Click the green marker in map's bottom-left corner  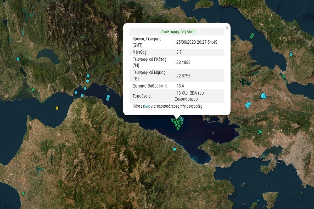(x=23, y=194)
